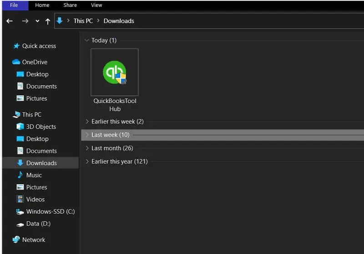Screen dimensions: 364x254
Task: Go up one folder level arrow
Action: click(47, 21)
